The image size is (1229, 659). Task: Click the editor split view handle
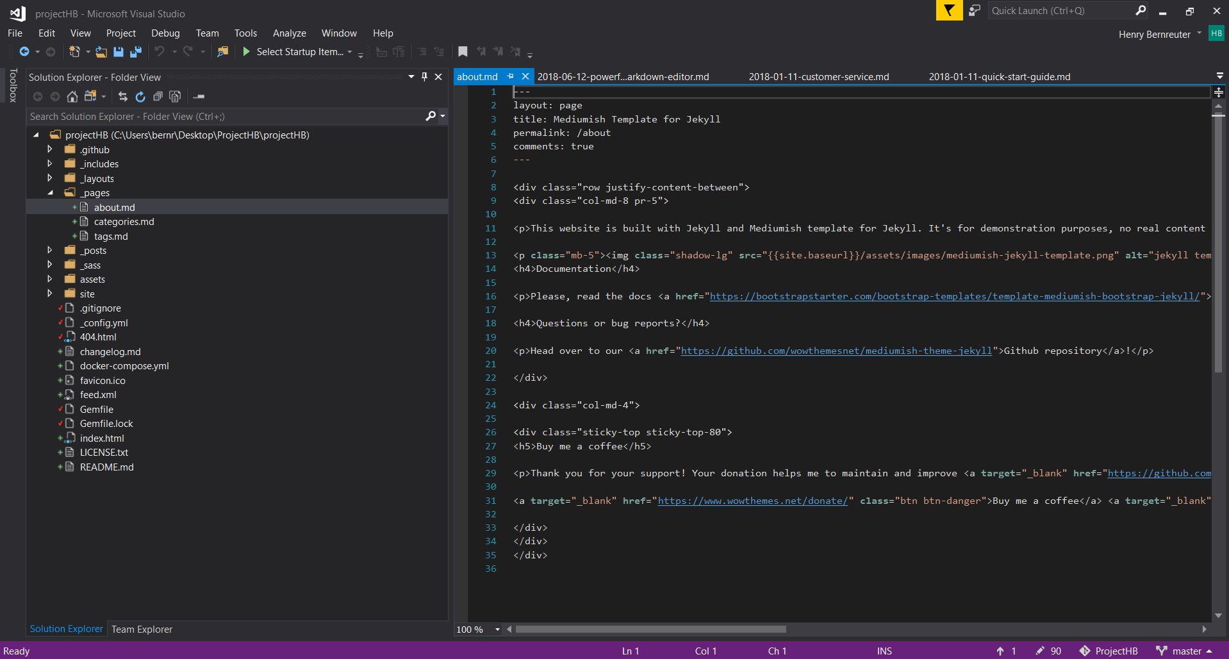point(1218,92)
